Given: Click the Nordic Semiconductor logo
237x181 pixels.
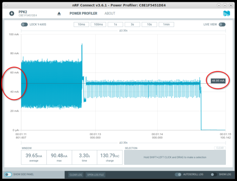Looking at the screenshot, I should click(x=226, y=13).
